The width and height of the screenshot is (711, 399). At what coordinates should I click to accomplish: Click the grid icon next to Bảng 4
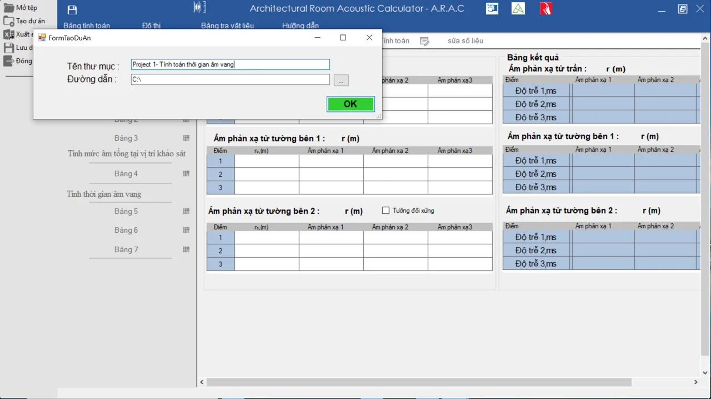point(187,173)
